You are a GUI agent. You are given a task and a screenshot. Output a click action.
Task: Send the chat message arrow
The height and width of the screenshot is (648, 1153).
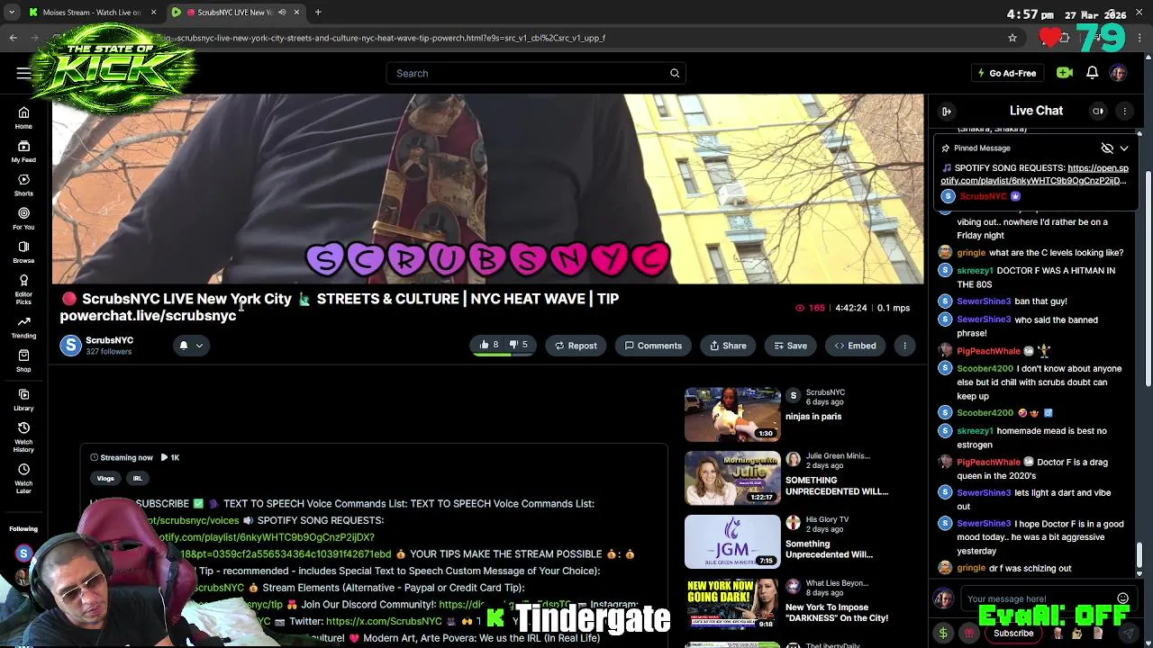coord(1127,634)
